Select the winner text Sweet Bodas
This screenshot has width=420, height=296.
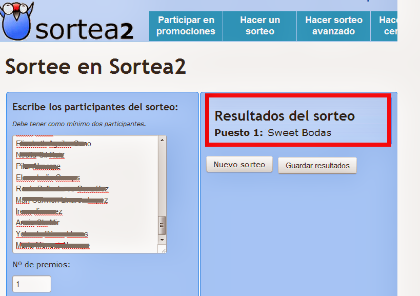299,132
